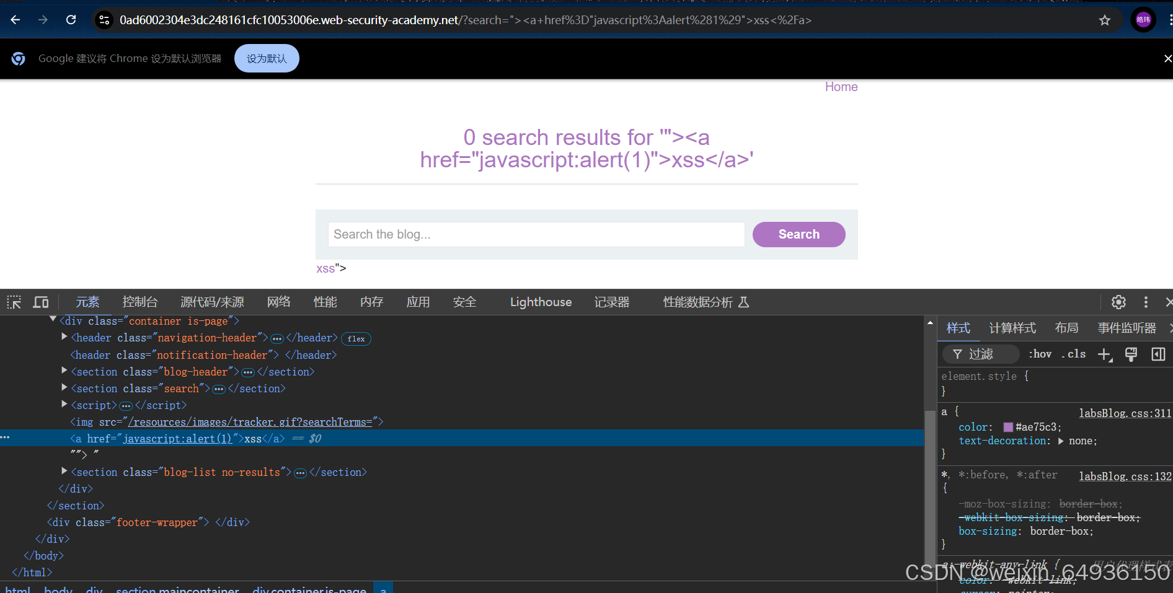The width and height of the screenshot is (1173, 593).
Task: Open row actions dots beside selected anchor node
Action: click(6, 437)
